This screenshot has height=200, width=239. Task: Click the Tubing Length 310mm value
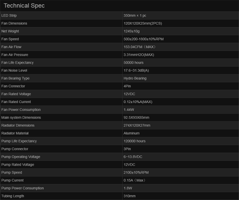coord(129,196)
